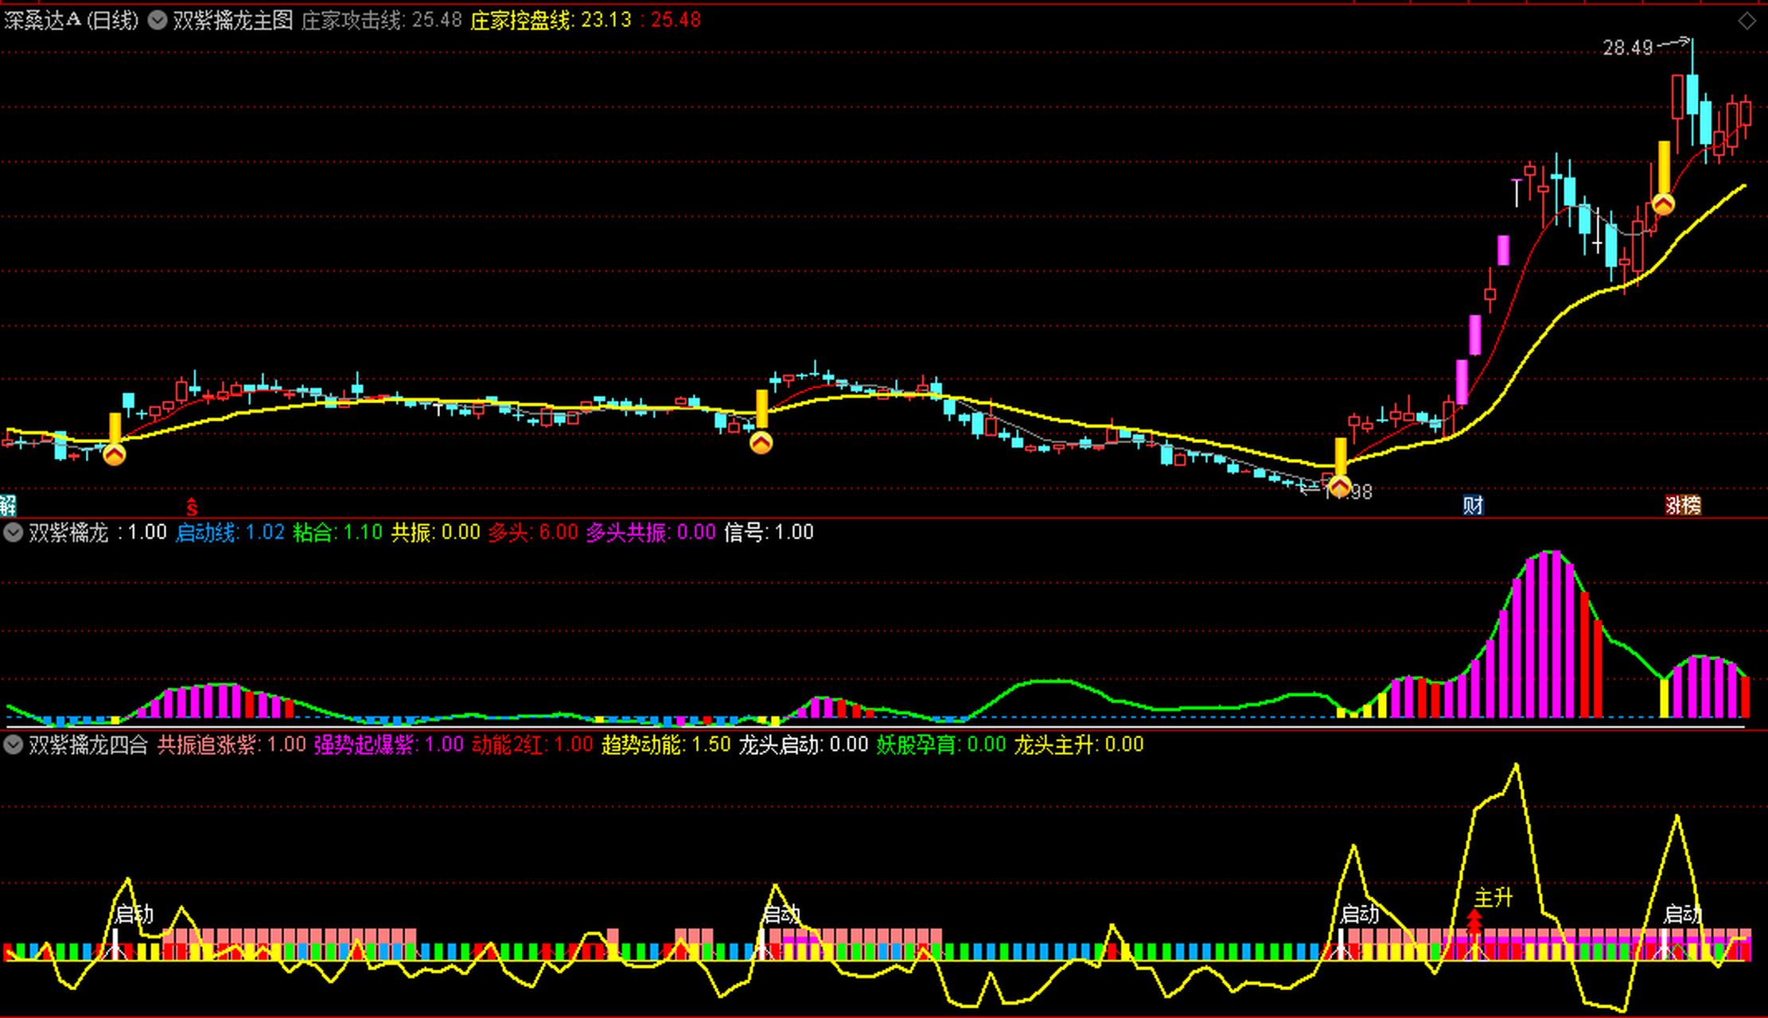Viewport: 1768px width, 1018px height.
Task: Click the red S marker icon
Action: pos(192,506)
